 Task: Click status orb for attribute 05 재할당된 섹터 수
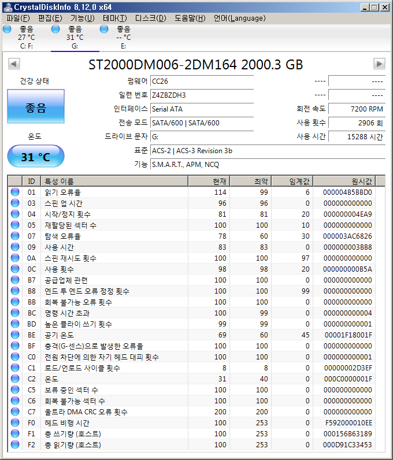pos(15,225)
